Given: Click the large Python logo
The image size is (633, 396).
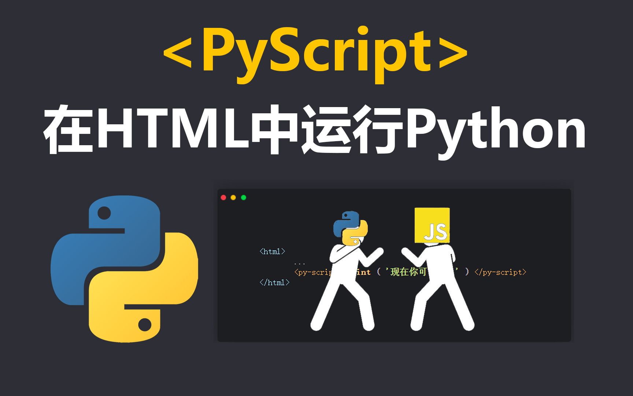Looking at the screenshot, I should (x=125, y=269).
